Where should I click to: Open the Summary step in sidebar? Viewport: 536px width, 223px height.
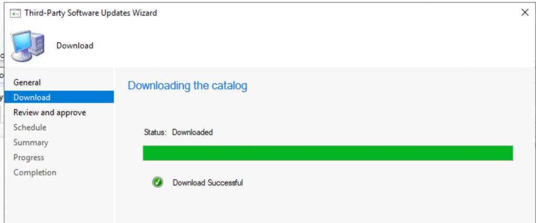[31, 143]
